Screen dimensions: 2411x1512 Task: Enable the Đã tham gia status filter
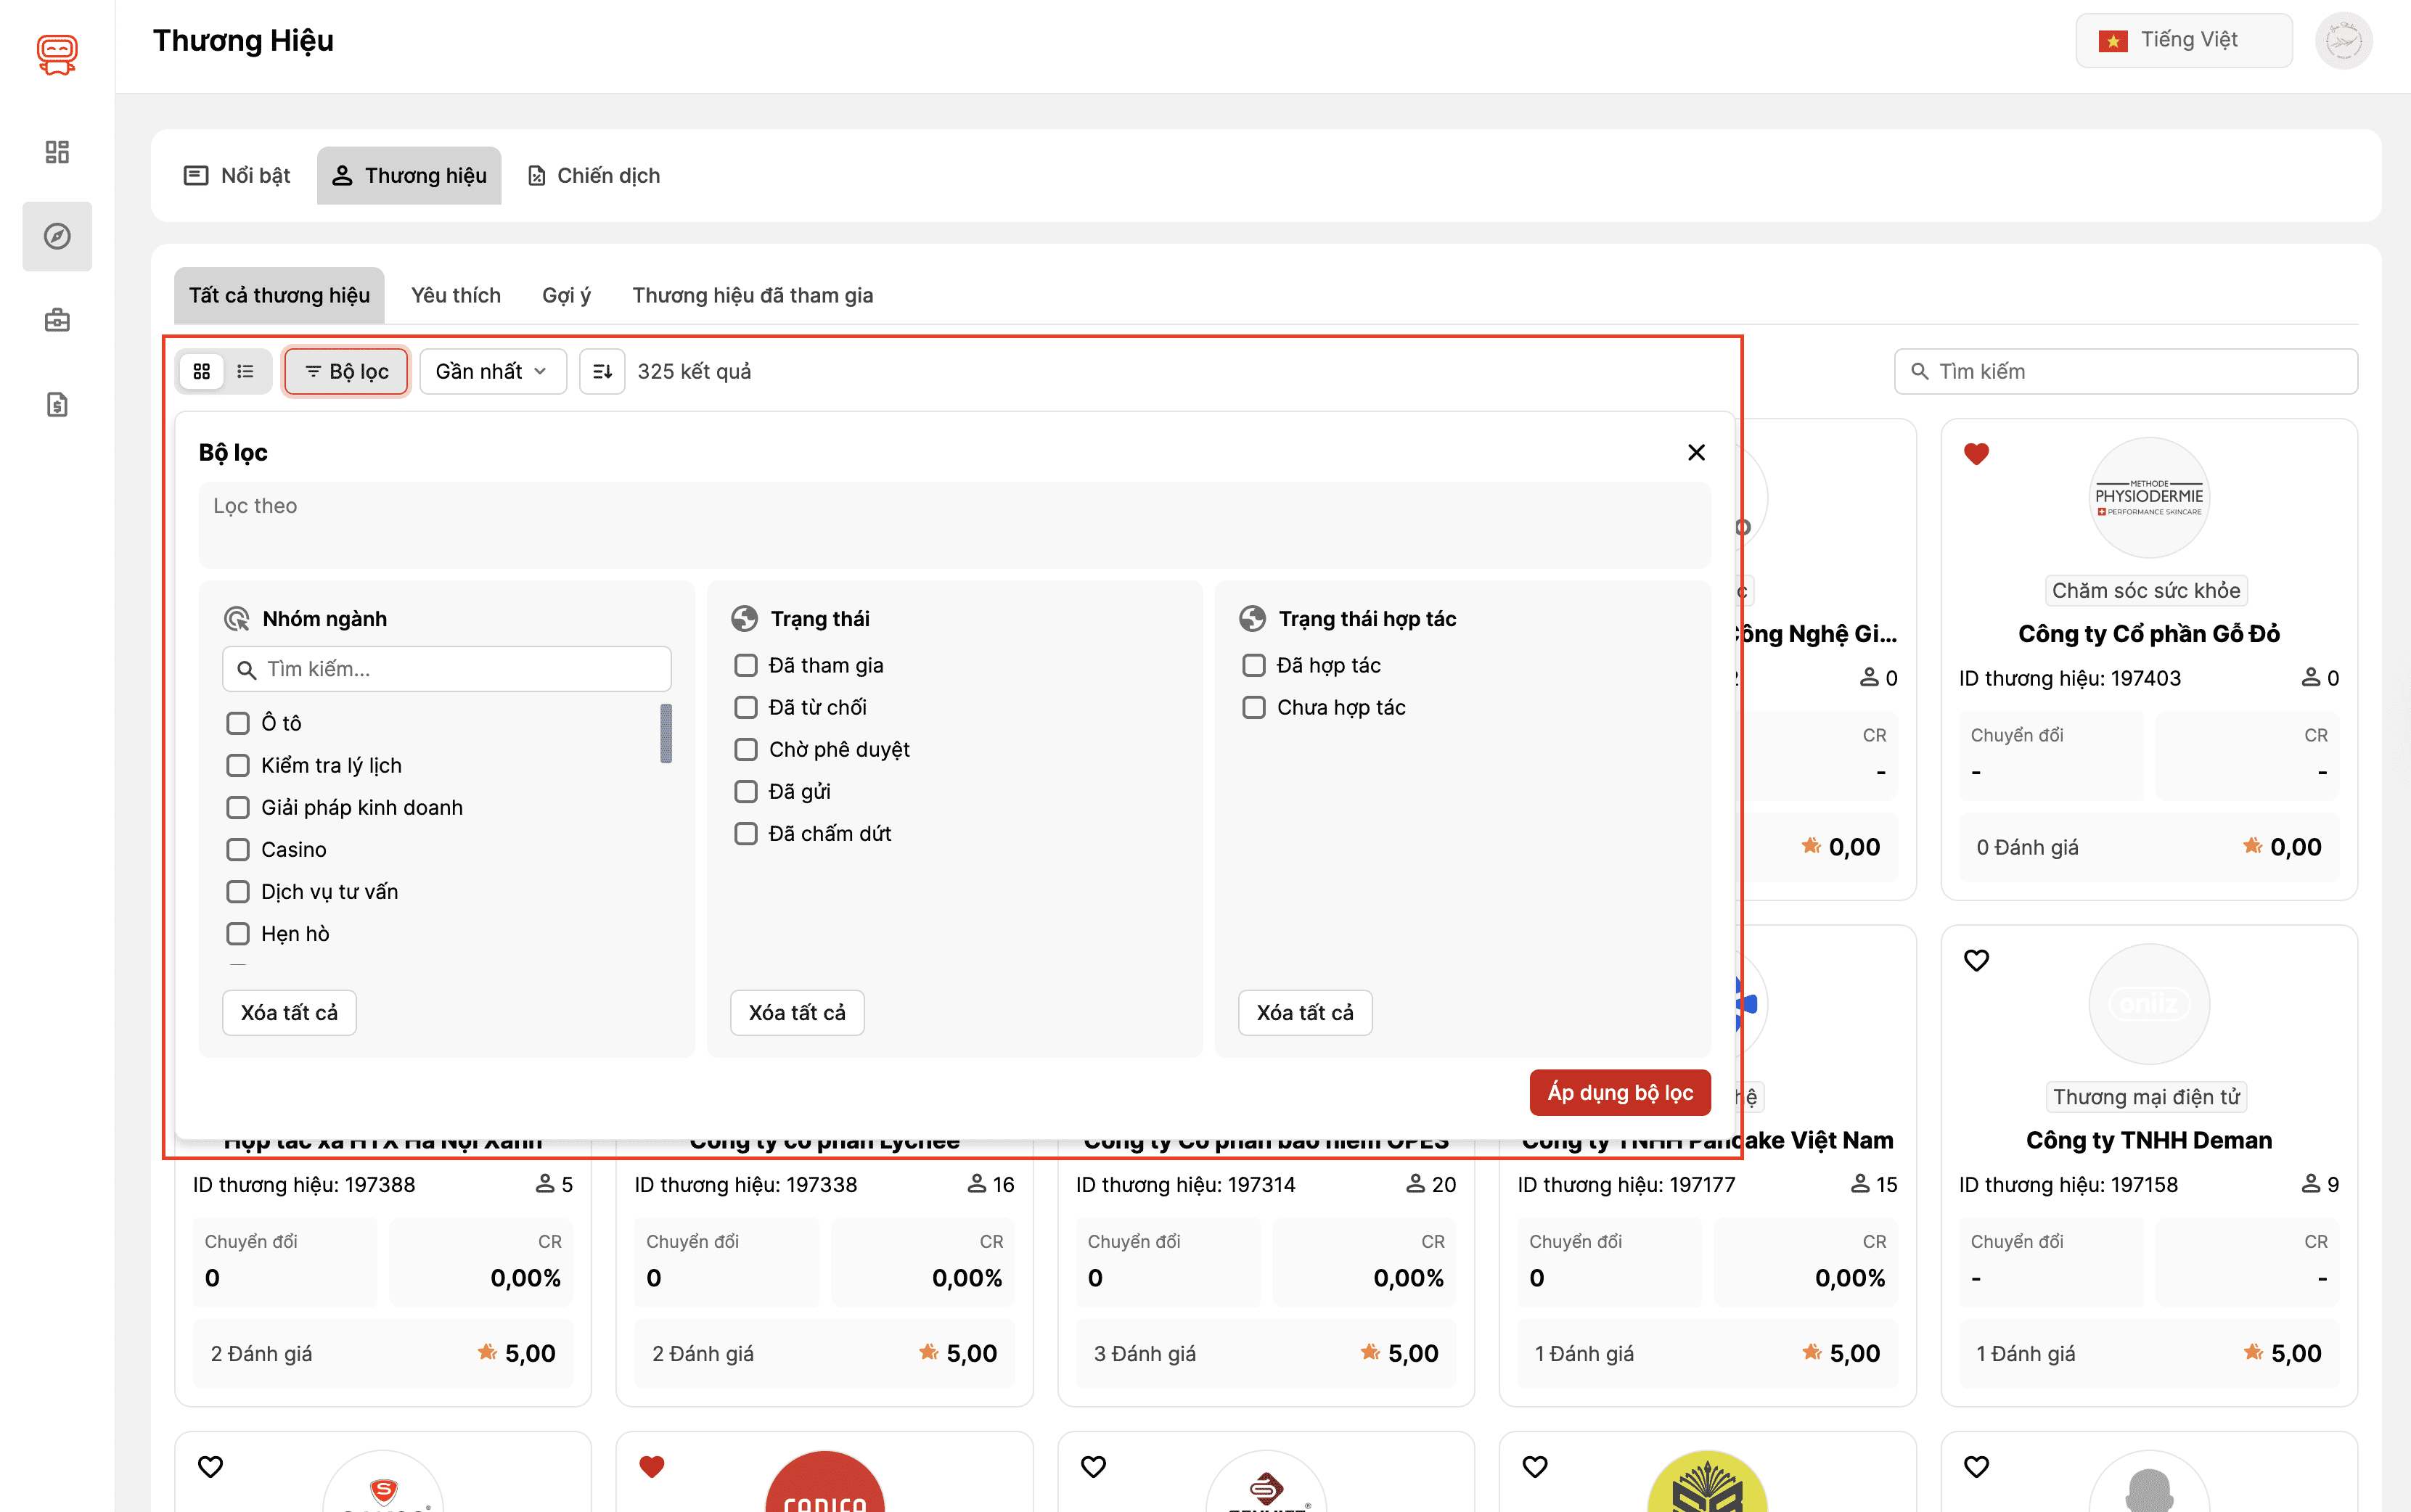click(x=746, y=665)
